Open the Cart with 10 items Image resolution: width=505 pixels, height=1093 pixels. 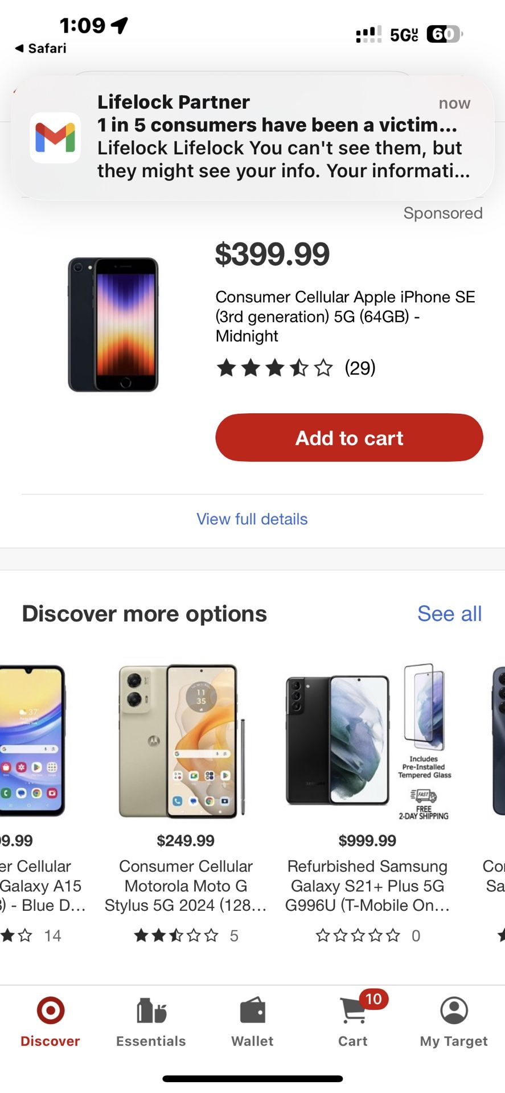[x=354, y=1011]
